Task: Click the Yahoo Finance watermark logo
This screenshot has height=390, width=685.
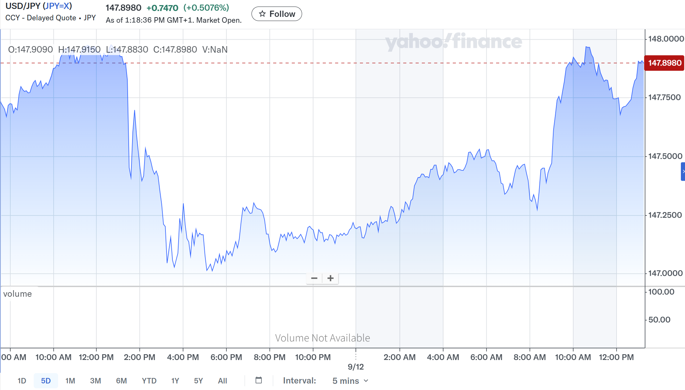Action: (453, 42)
